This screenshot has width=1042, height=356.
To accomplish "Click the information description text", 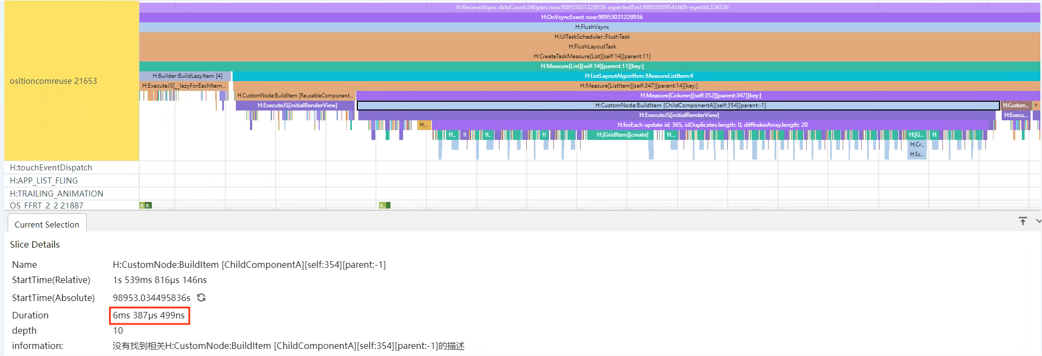I will (x=289, y=346).
